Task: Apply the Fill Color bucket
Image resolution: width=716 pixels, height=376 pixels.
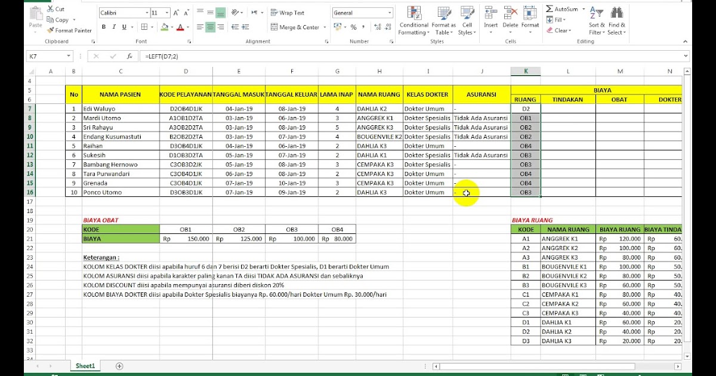Action: (x=165, y=27)
